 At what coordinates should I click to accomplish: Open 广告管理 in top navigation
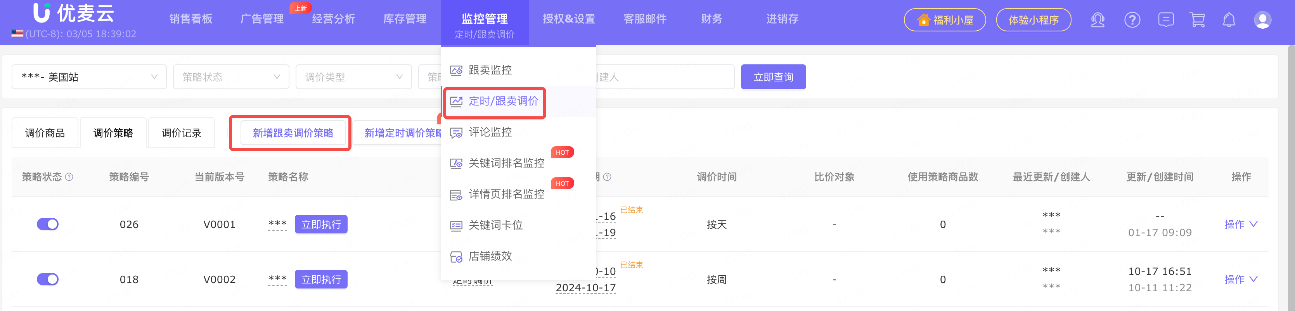pyautogui.click(x=262, y=19)
